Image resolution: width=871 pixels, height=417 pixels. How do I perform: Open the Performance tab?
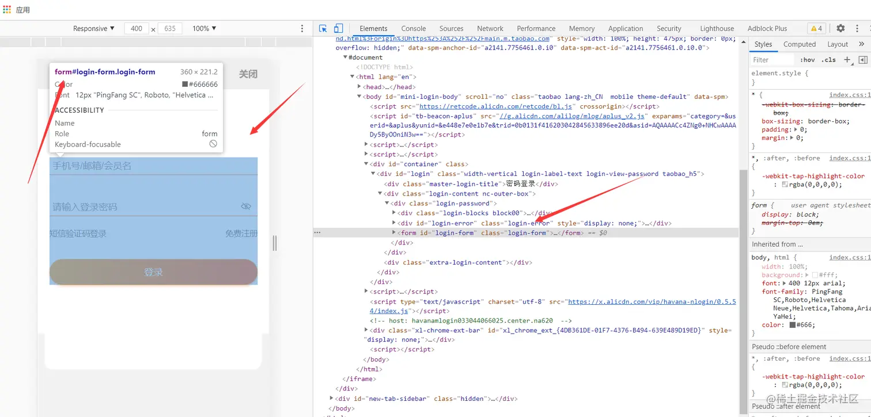(536, 28)
